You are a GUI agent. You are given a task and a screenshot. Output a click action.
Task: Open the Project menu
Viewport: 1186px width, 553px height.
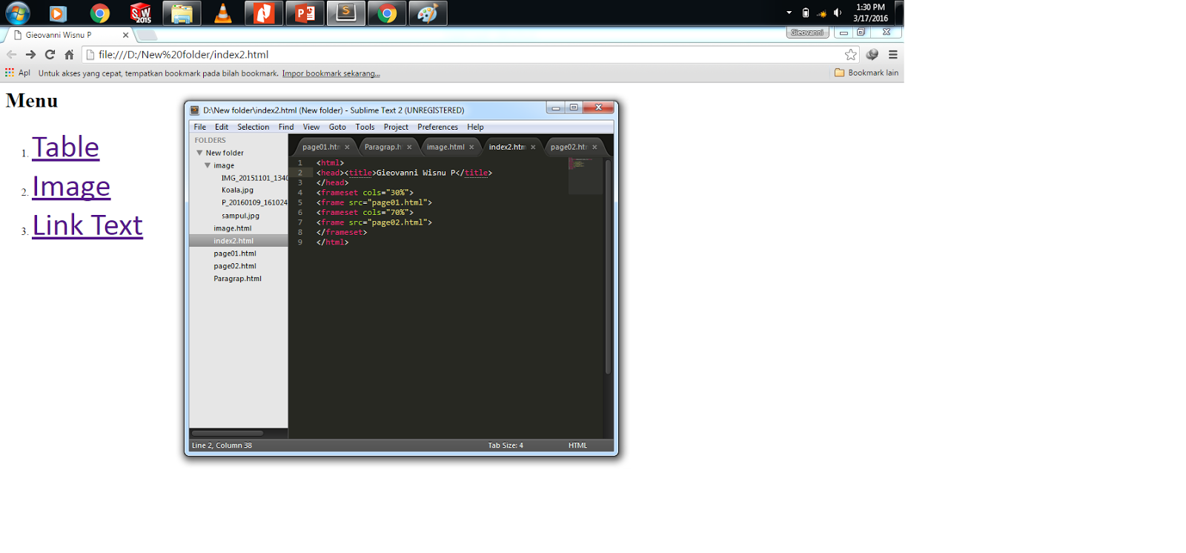pyautogui.click(x=396, y=127)
